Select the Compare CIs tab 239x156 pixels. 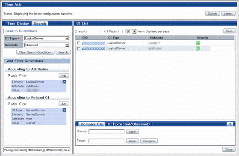coord(91,124)
